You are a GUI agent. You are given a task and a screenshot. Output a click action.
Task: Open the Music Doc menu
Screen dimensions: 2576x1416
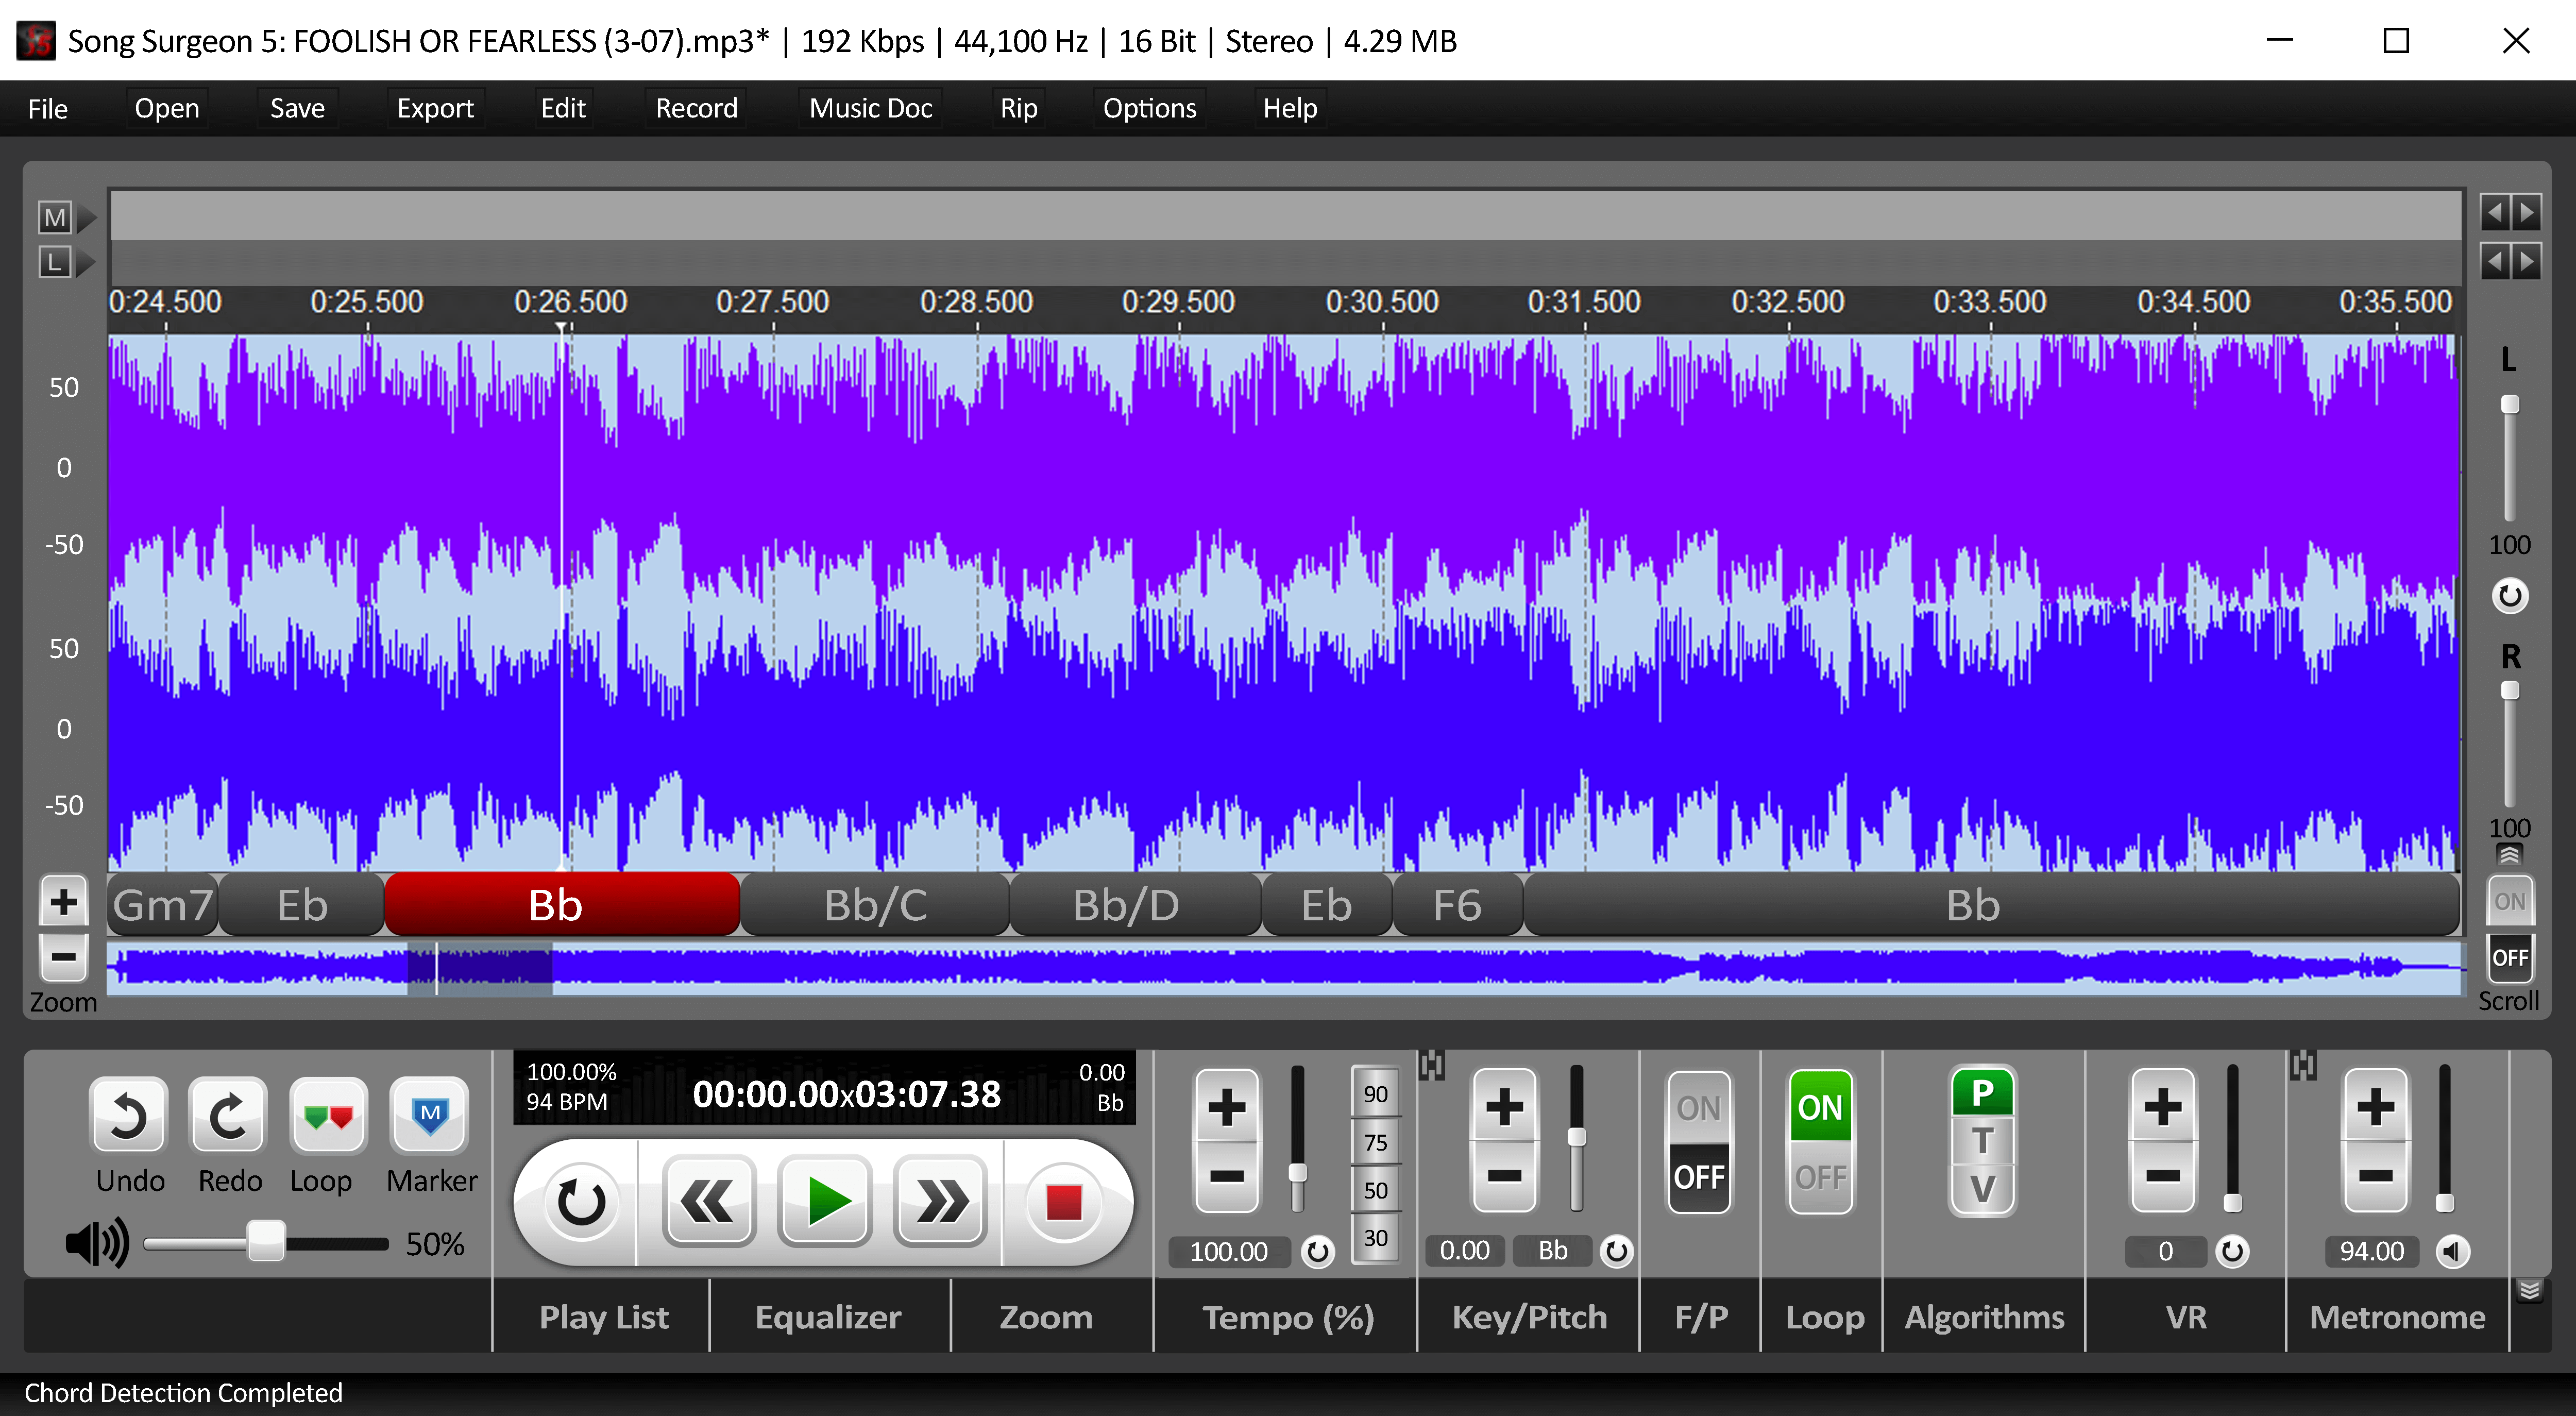pyautogui.click(x=870, y=108)
